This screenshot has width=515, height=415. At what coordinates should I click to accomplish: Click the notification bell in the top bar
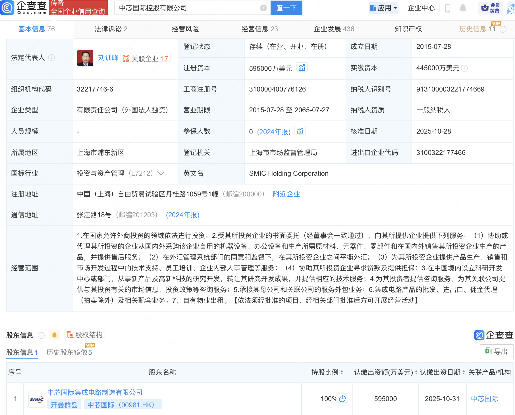(x=463, y=8)
